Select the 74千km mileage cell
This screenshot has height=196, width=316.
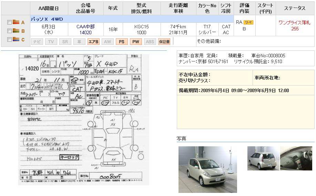click(179, 29)
